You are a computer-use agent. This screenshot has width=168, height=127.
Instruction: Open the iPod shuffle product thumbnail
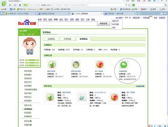[x=82, y=97]
